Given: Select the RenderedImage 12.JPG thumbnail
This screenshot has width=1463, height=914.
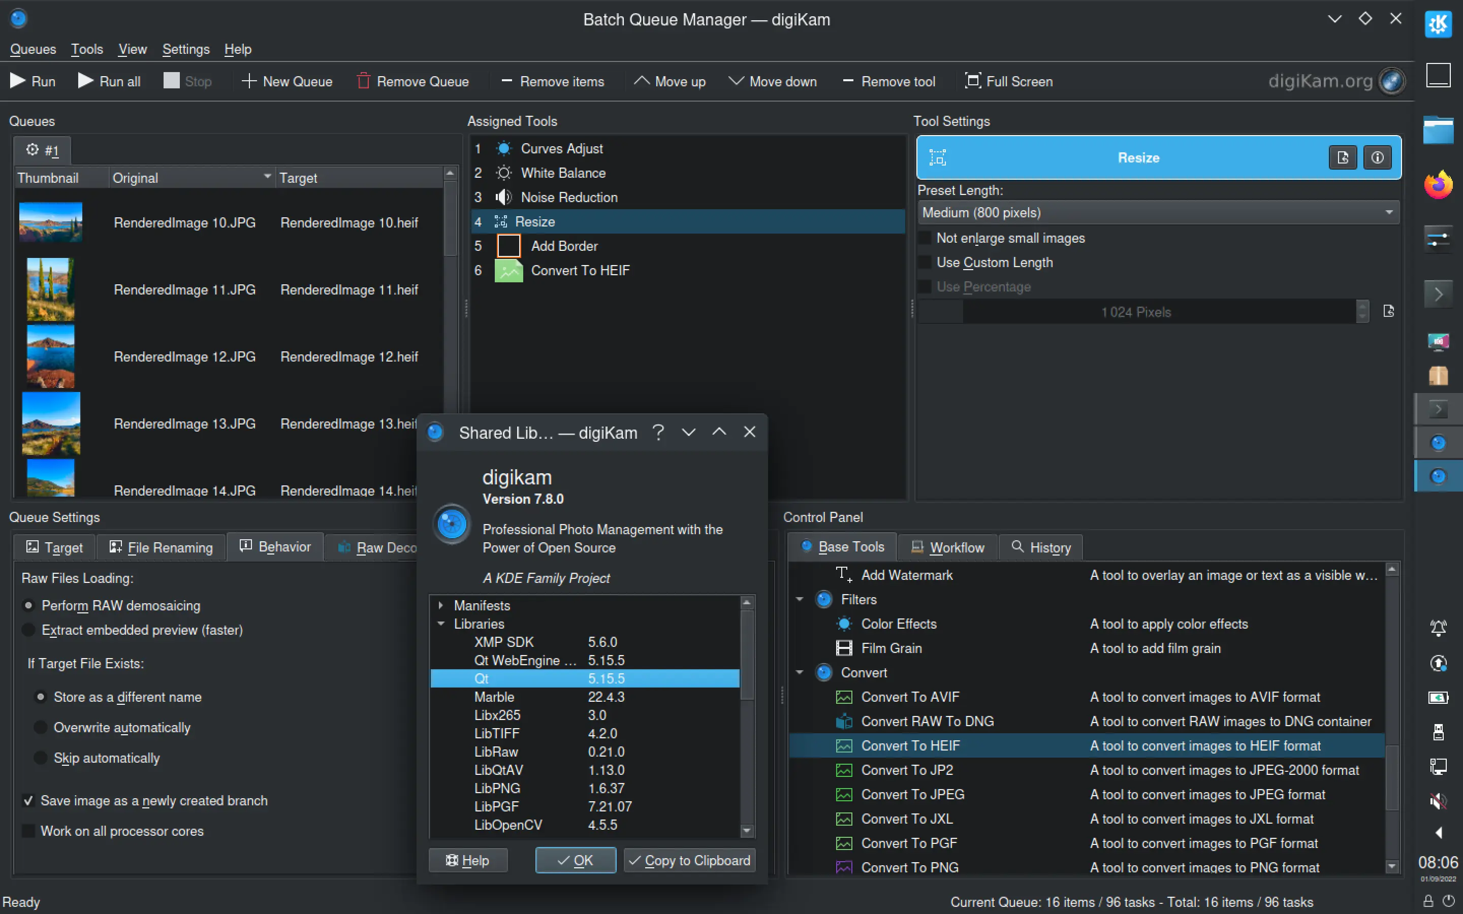Looking at the screenshot, I should (x=50, y=356).
